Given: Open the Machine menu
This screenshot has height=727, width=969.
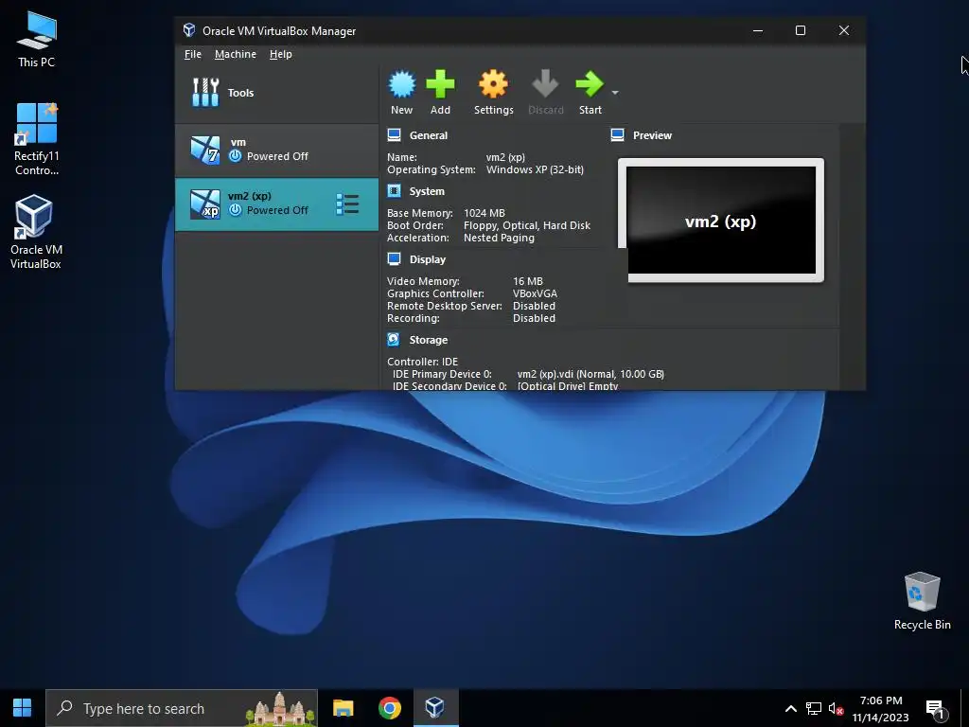Looking at the screenshot, I should pyautogui.click(x=236, y=54).
